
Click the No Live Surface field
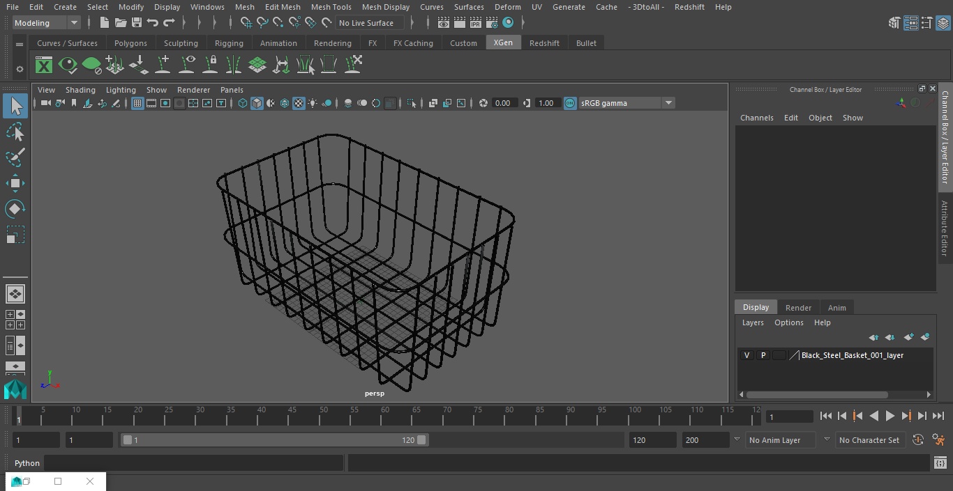tap(370, 23)
